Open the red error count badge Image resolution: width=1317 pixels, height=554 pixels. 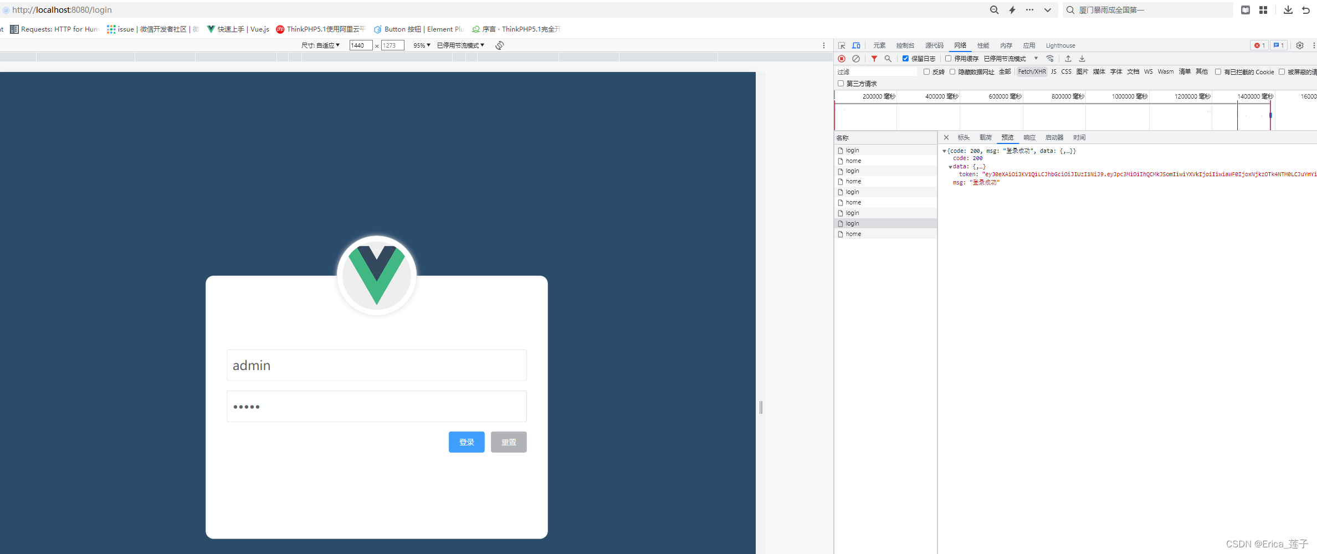pos(1259,45)
